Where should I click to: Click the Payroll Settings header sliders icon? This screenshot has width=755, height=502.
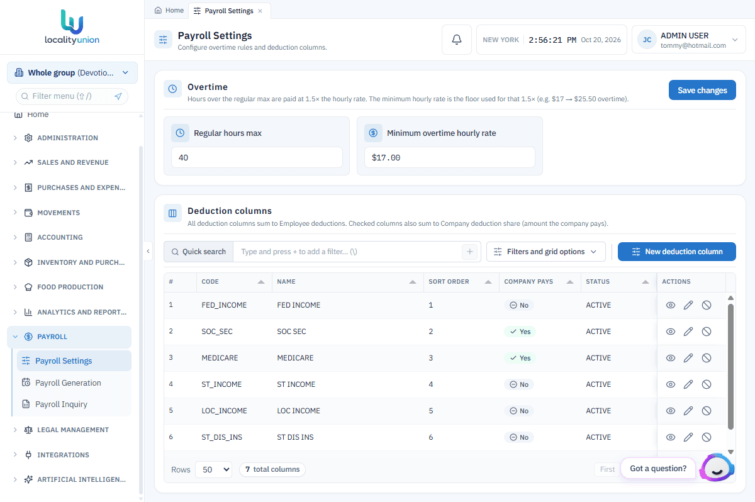pyautogui.click(x=164, y=40)
